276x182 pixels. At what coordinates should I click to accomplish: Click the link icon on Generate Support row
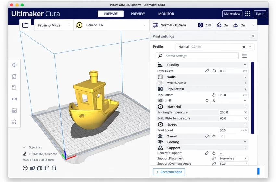pos(207,153)
